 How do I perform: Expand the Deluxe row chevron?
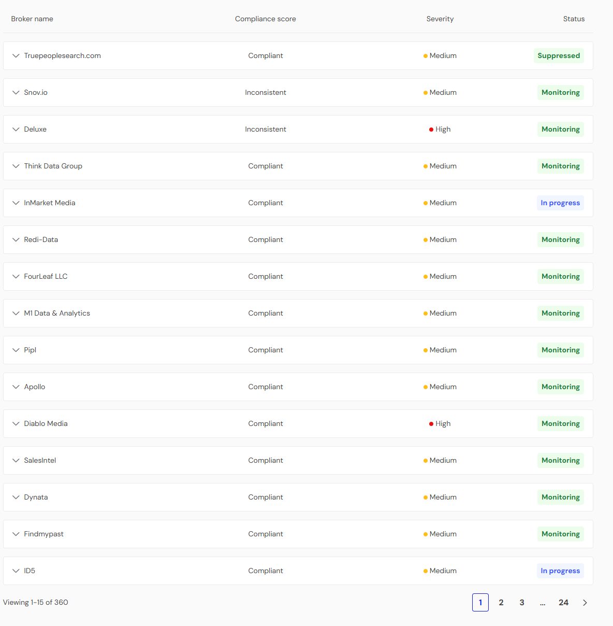[x=16, y=129]
